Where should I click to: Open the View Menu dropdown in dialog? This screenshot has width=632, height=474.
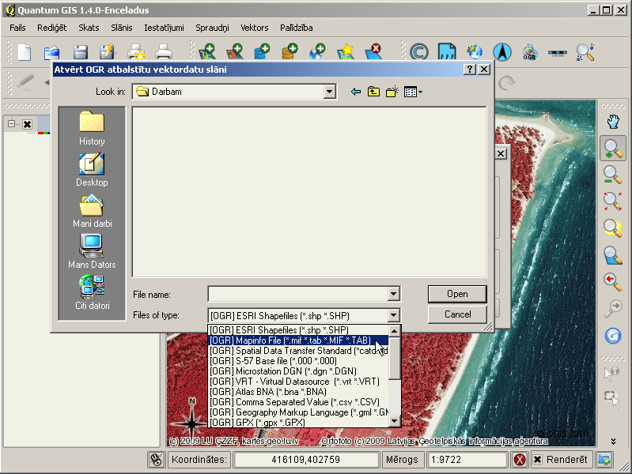pos(413,92)
